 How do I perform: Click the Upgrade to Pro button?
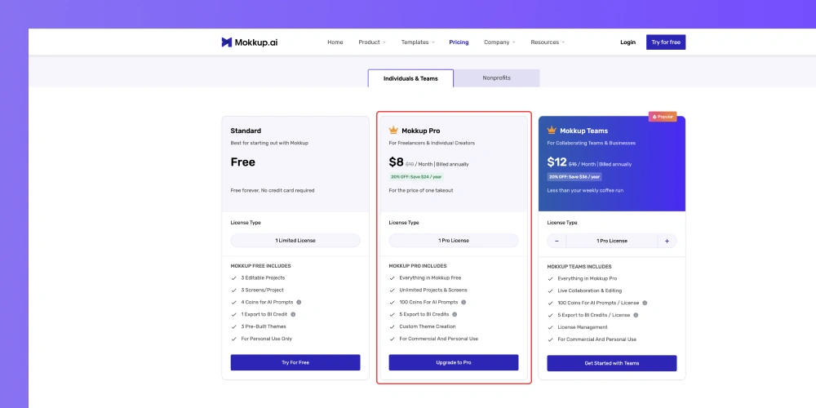click(453, 362)
